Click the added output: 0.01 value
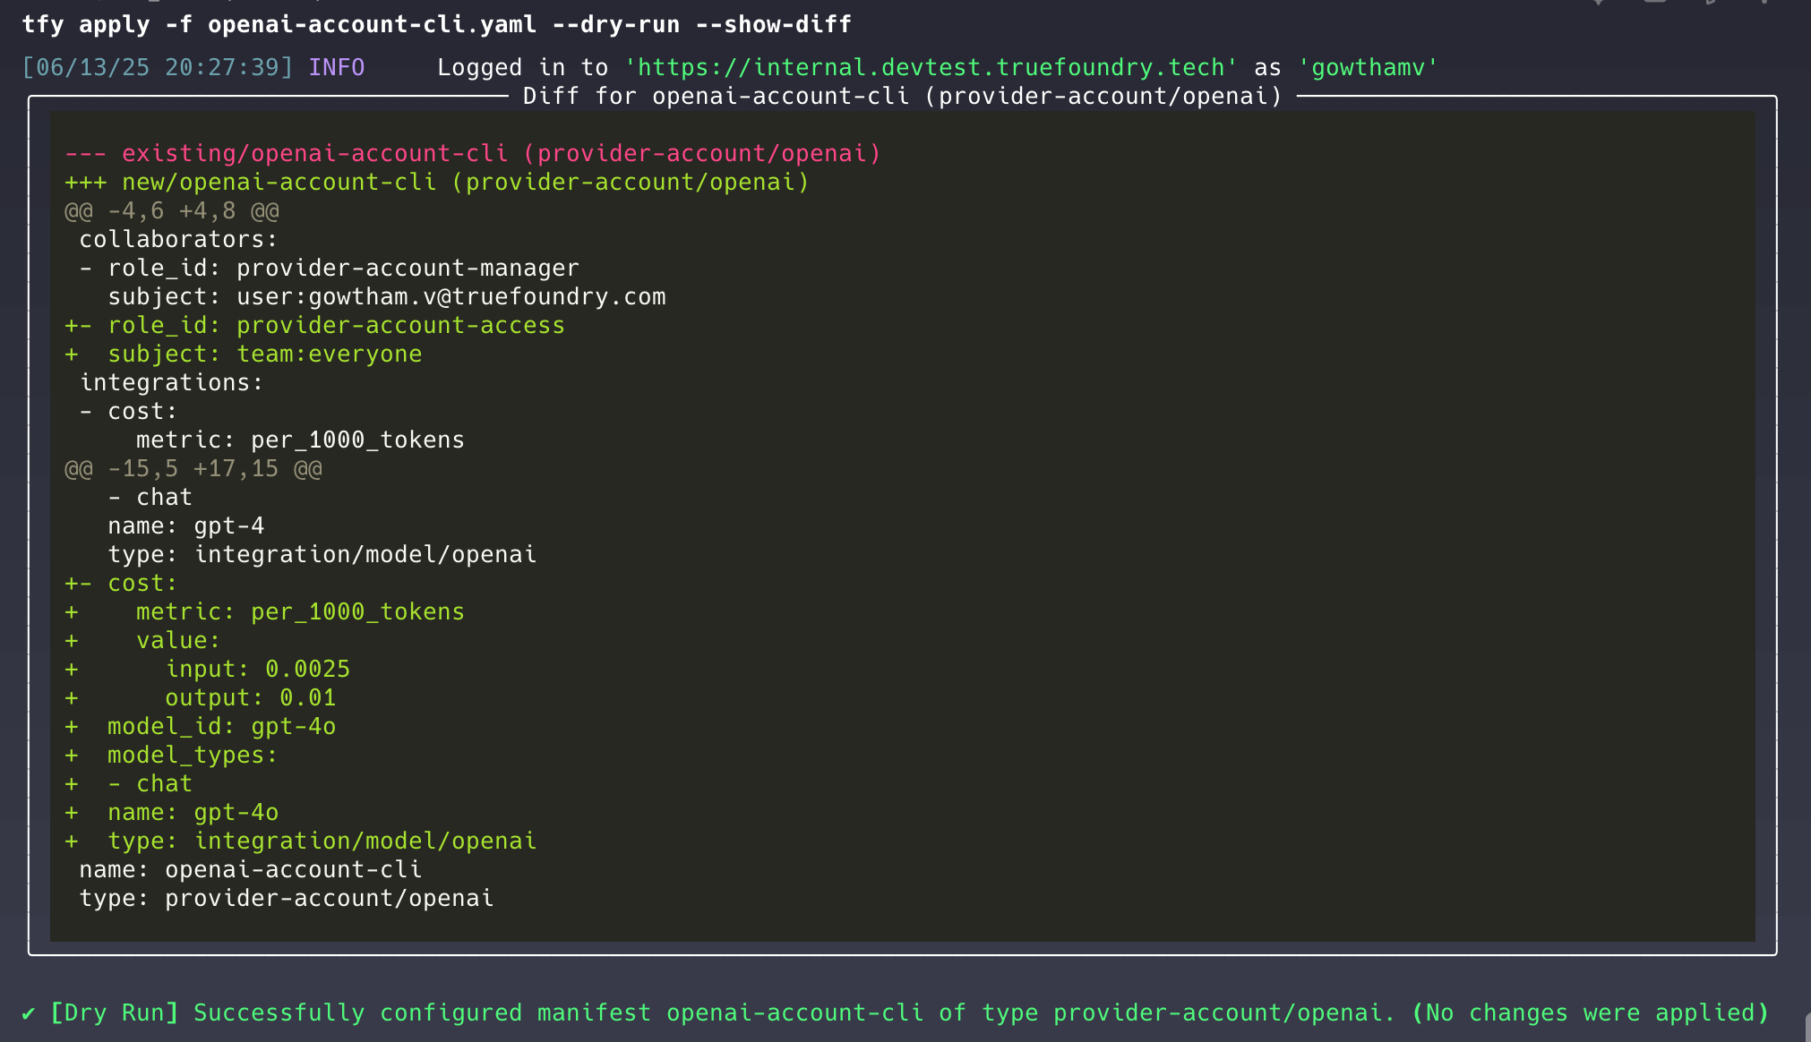The width and height of the screenshot is (1811, 1042). (251, 697)
